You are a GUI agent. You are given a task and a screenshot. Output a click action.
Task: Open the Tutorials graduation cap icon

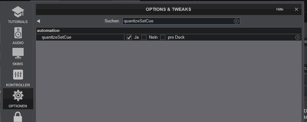[x=18, y=12]
